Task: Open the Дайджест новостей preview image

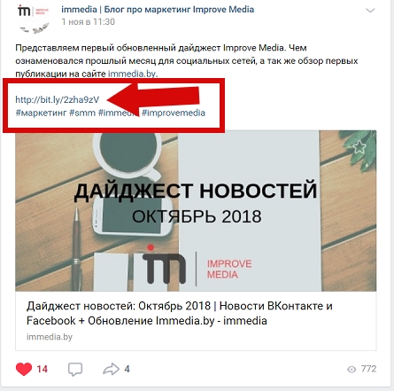Action: (196, 211)
